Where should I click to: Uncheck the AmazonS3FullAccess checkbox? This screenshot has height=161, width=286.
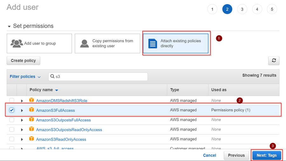pyautogui.click(x=12, y=110)
